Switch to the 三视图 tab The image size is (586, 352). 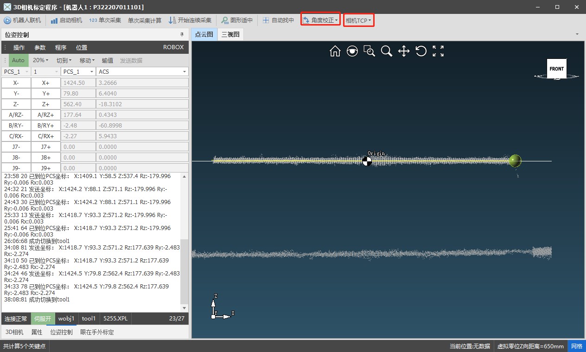tap(230, 34)
